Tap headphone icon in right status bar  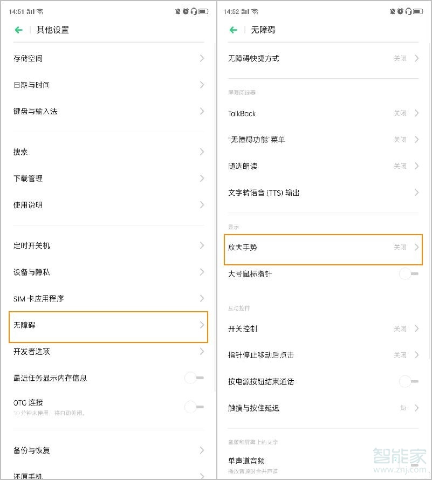(409, 11)
